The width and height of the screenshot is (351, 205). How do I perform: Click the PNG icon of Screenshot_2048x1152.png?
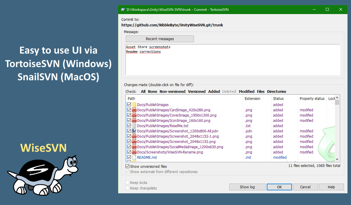coord(134,142)
